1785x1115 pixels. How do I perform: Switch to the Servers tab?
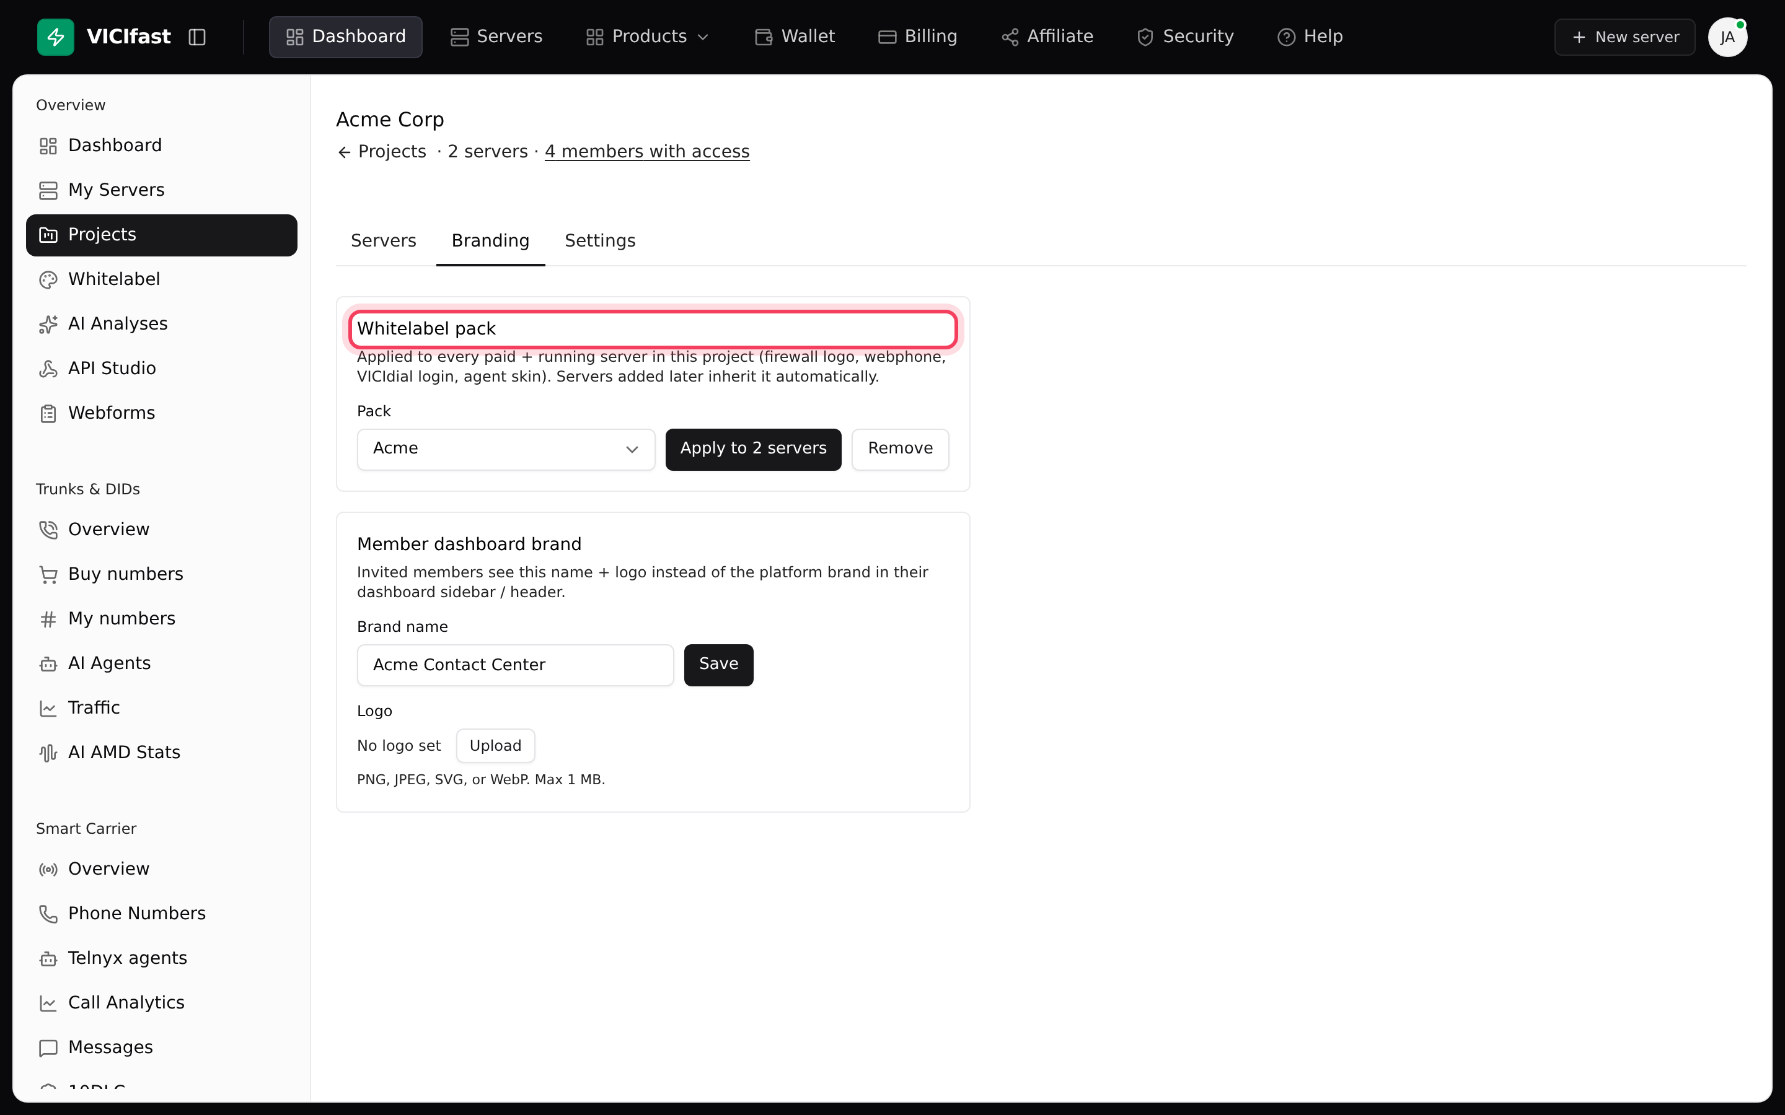384,241
